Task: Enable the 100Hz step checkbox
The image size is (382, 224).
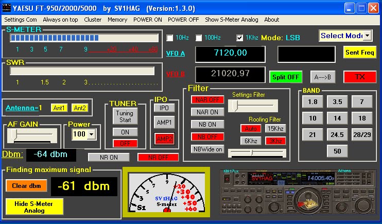Action: coord(199,38)
